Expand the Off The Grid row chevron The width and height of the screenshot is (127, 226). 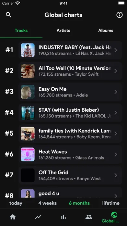pyautogui.click(x=116, y=175)
